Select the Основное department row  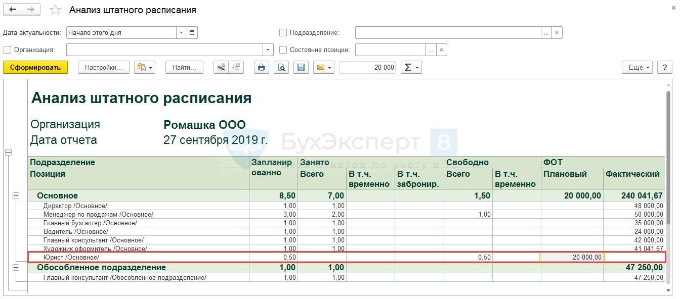(347, 195)
